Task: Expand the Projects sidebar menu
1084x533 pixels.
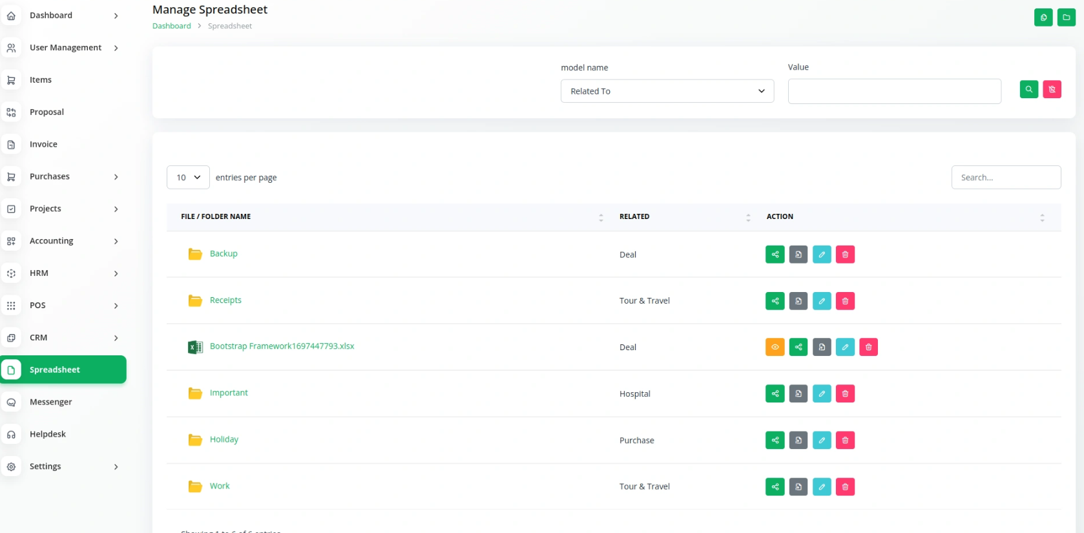Action: point(63,209)
